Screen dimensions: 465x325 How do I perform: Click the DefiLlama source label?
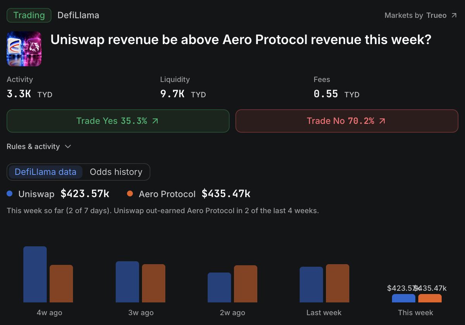point(78,15)
